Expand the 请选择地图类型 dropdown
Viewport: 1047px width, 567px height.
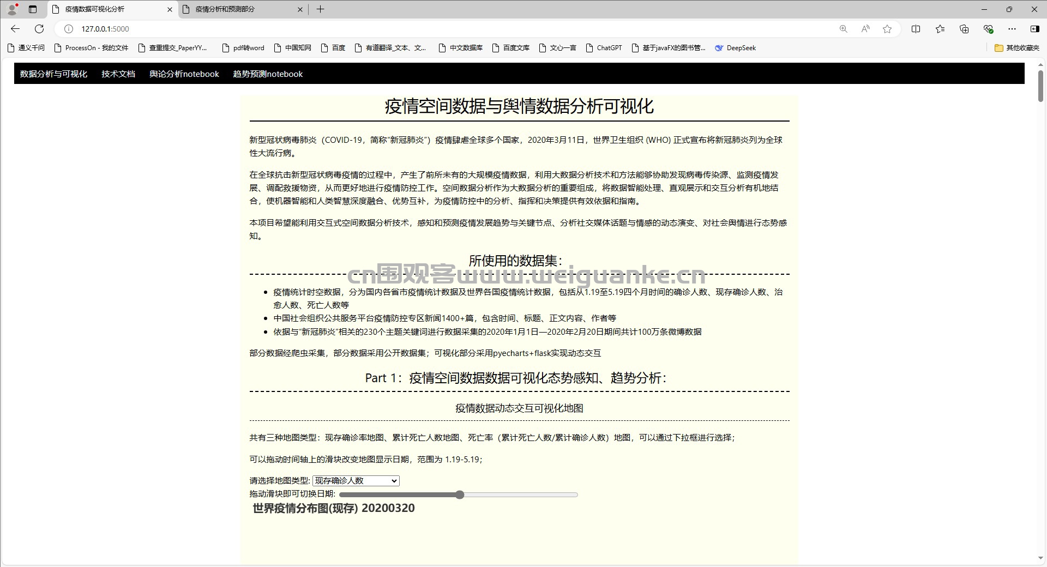coord(356,481)
